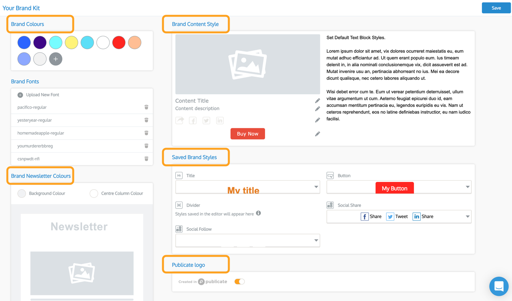Expand the My title style dropdown

[316, 187]
